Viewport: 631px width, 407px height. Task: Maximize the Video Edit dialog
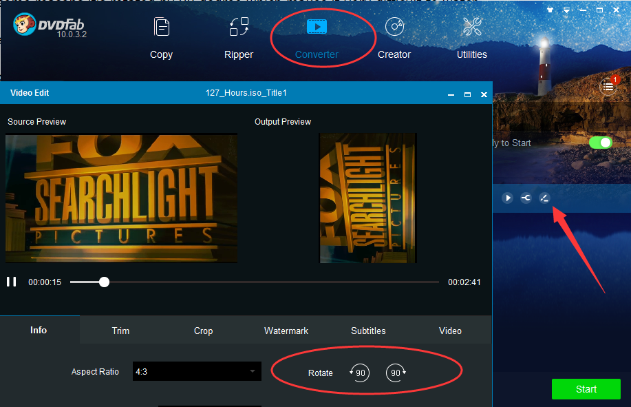pyautogui.click(x=468, y=94)
